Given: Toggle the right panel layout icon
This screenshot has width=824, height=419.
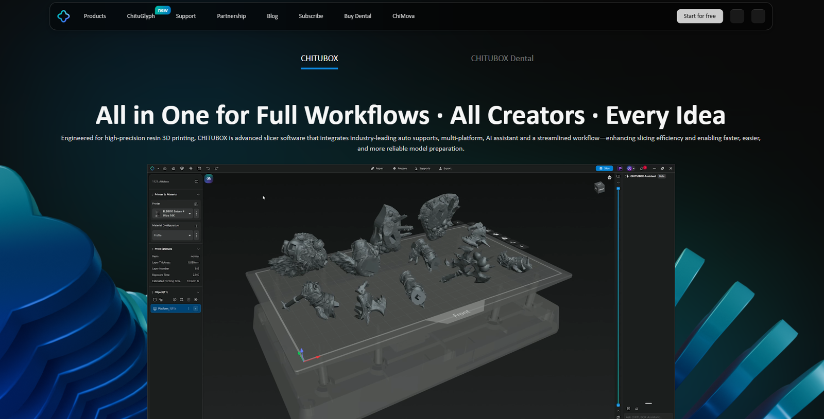Looking at the screenshot, I should pyautogui.click(x=618, y=176).
